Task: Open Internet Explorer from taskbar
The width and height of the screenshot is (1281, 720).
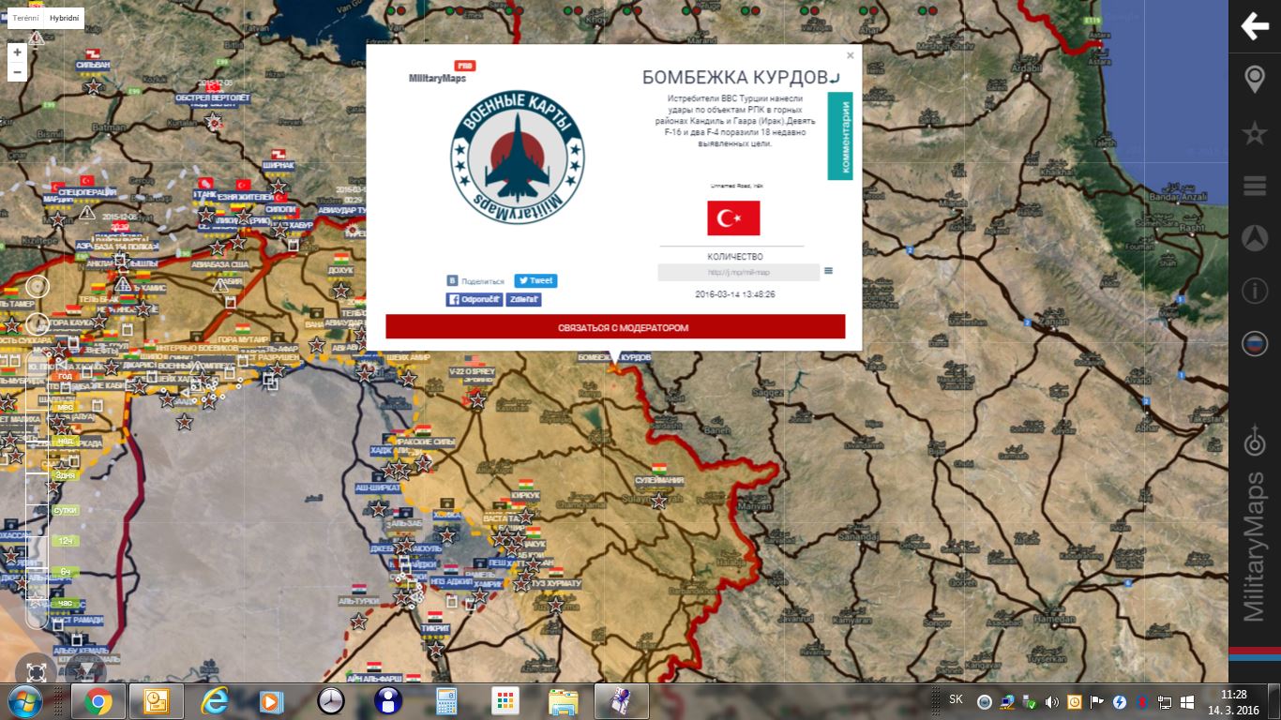Action: pos(215,701)
